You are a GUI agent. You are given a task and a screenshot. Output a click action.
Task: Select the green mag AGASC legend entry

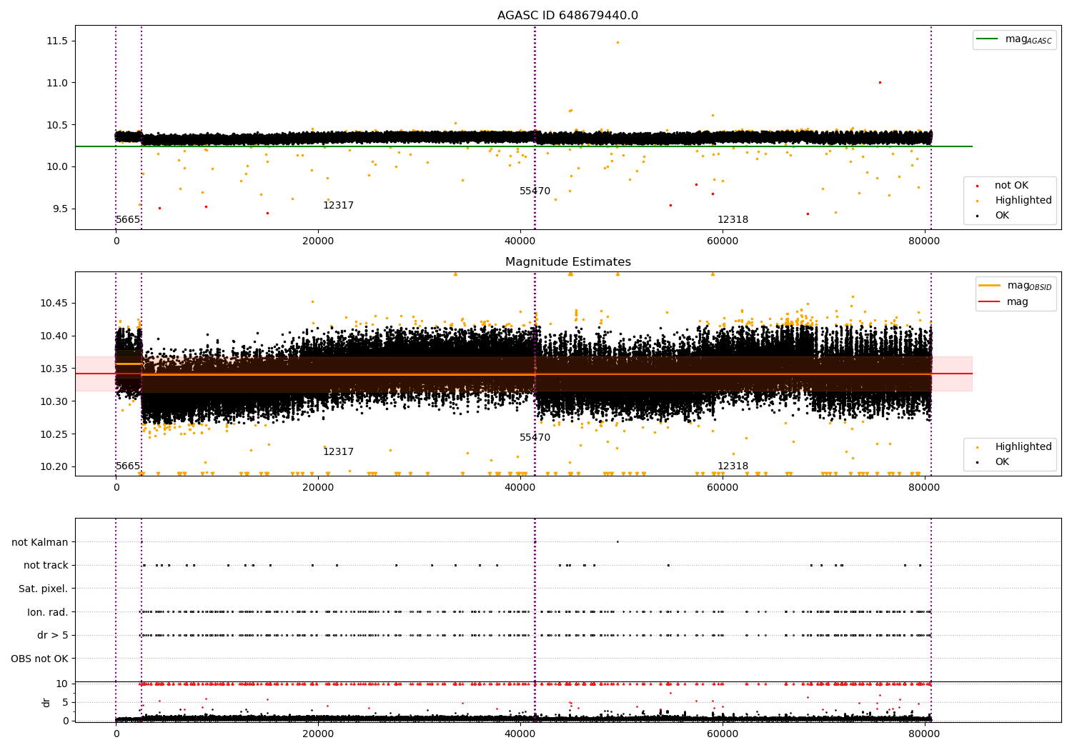coord(1014,39)
